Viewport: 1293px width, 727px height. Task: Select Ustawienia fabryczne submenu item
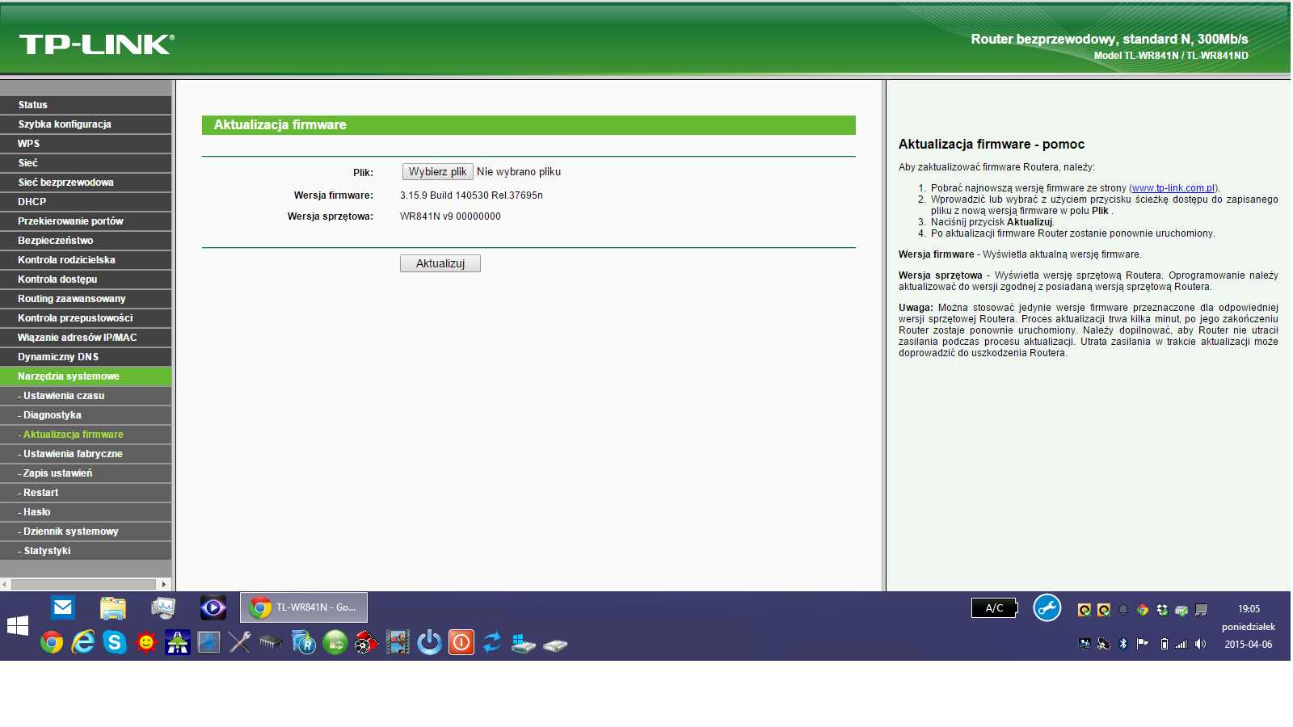click(x=73, y=454)
